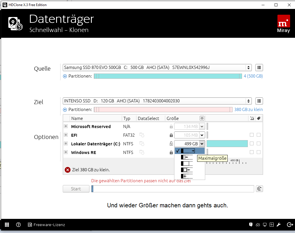The image size is (295, 233).
Task: Toggle the lock icon for EFI size
Action: 171,135
